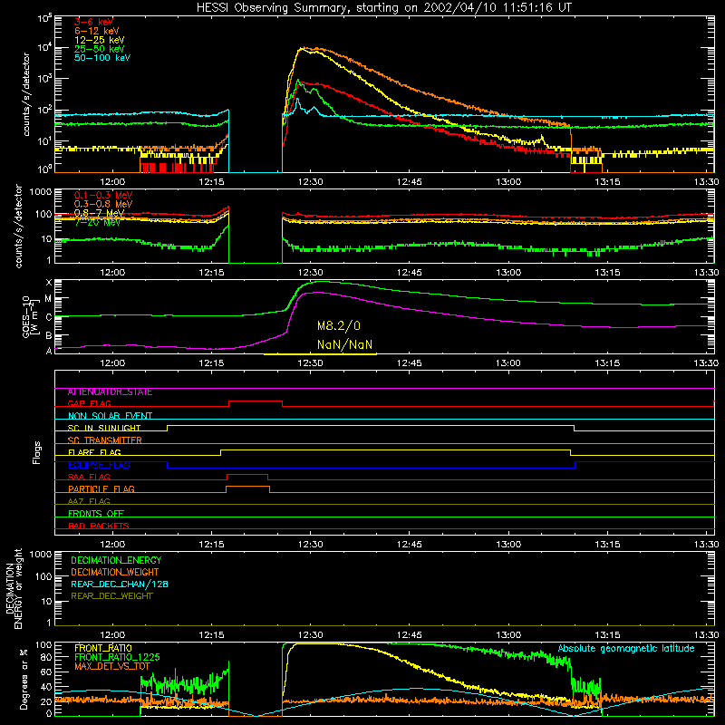
Task: Select the ATTENUATOR_STATE flag label
Action: (x=110, y=392)
